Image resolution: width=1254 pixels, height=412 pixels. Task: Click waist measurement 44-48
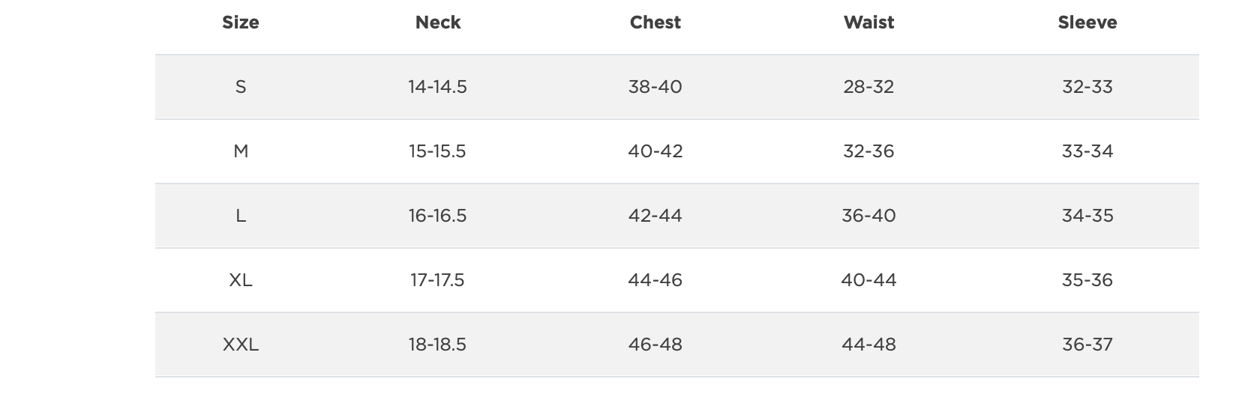(868, 345)
